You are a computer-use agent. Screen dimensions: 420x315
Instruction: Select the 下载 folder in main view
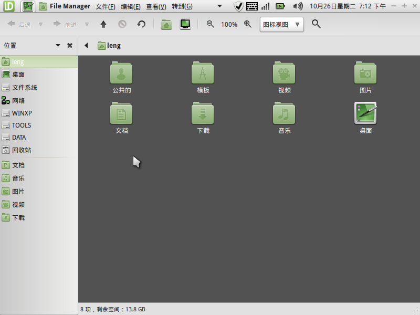[203, 113]
